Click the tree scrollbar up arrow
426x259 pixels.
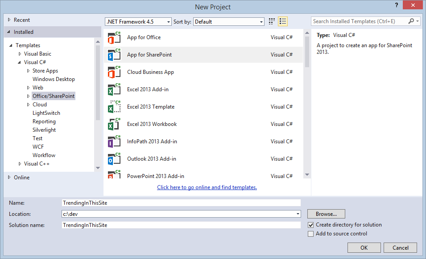(x=98, y=42)
